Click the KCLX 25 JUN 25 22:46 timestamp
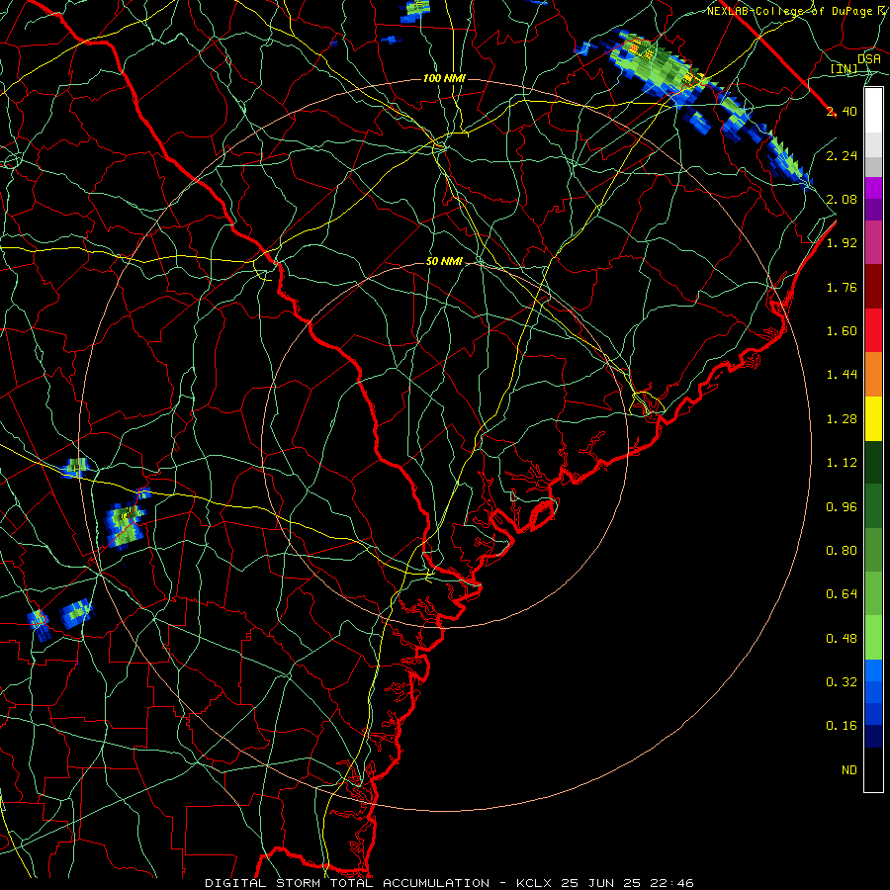The width and height of the screenshot is (890, 890). (x=604, y=883)
